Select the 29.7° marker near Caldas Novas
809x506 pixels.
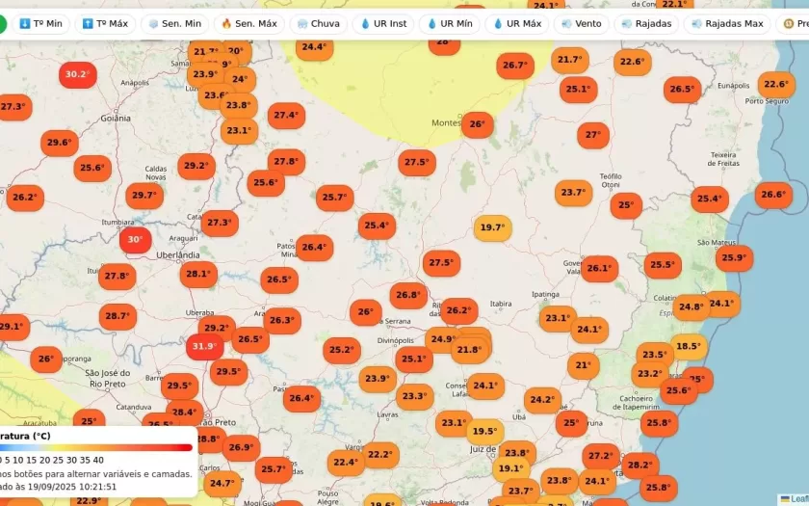144,196
